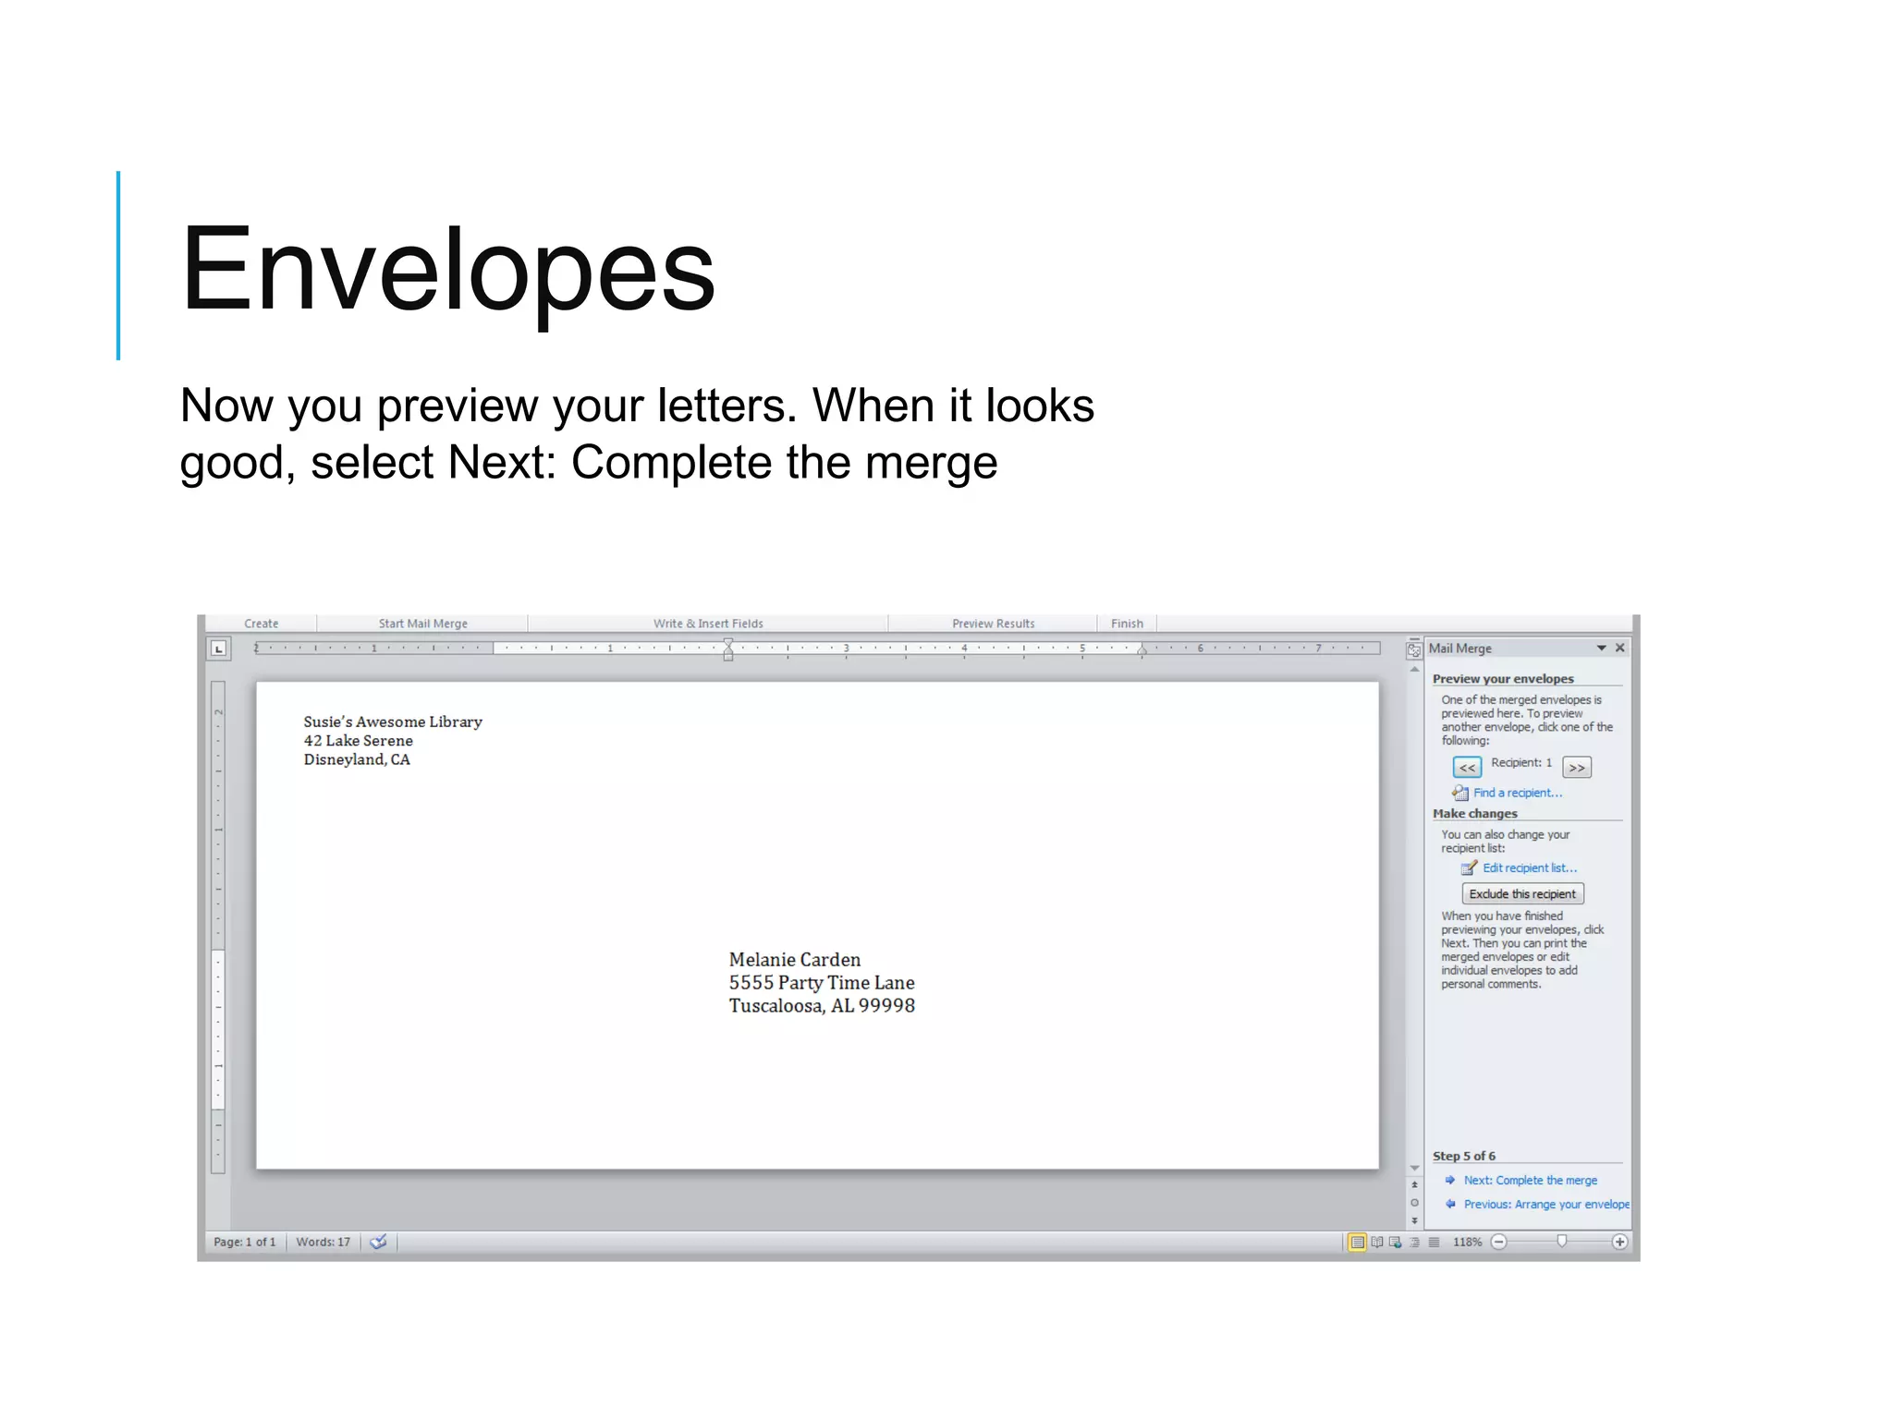Switch to Web Layout view
The width and height of the screenshot is (1893, 1419).
(1395, 1242)
